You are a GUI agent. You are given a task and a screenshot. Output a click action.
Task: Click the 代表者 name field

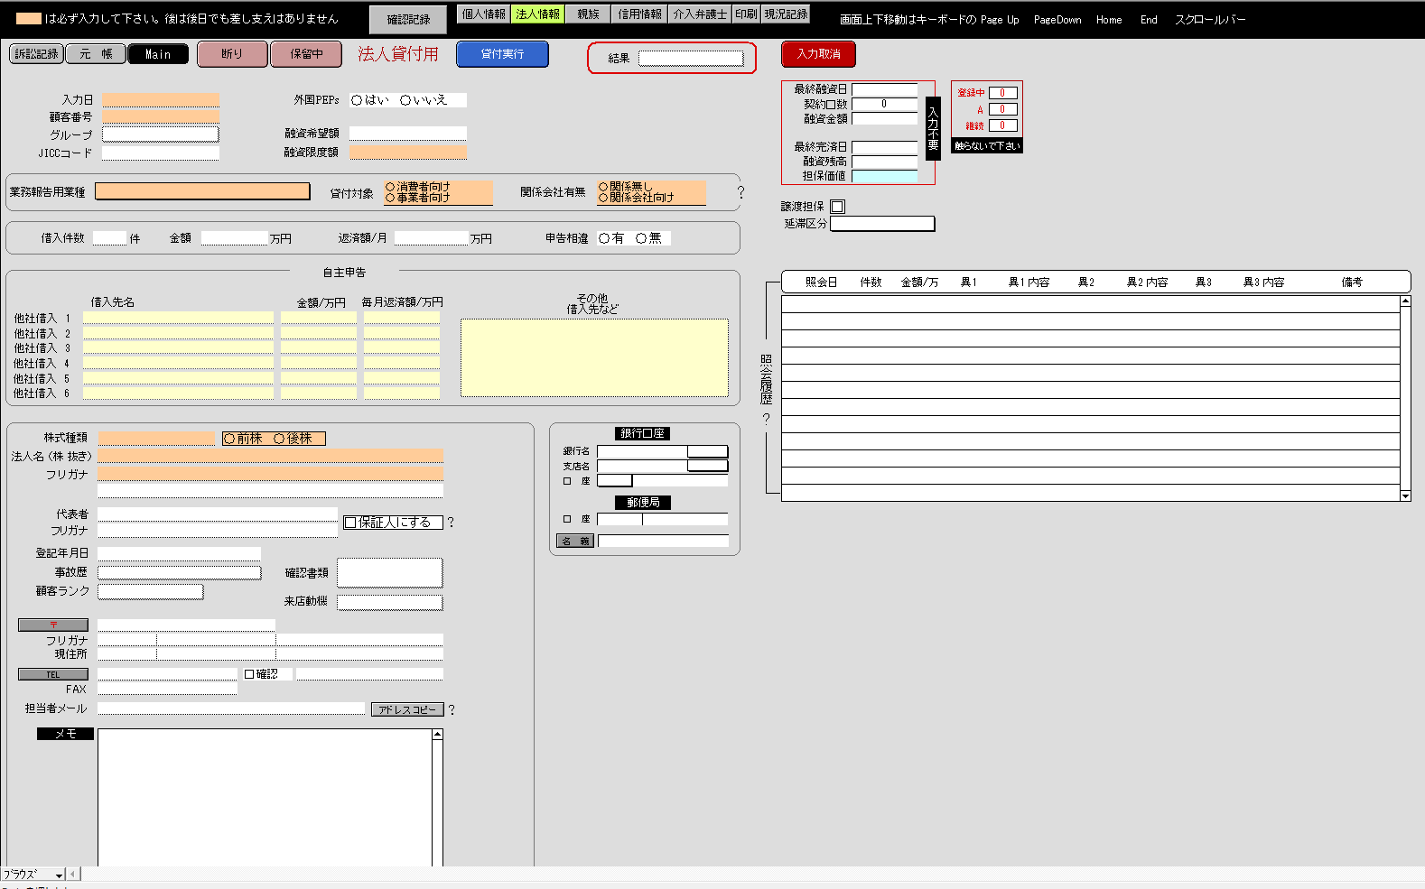click(x=217, y=514)
